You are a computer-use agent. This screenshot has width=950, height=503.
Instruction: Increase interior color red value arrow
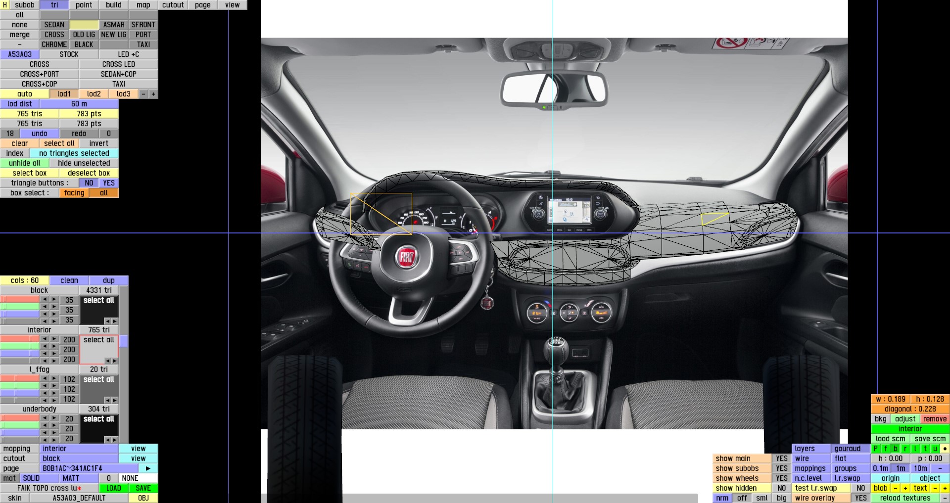(x=54, y=339)
